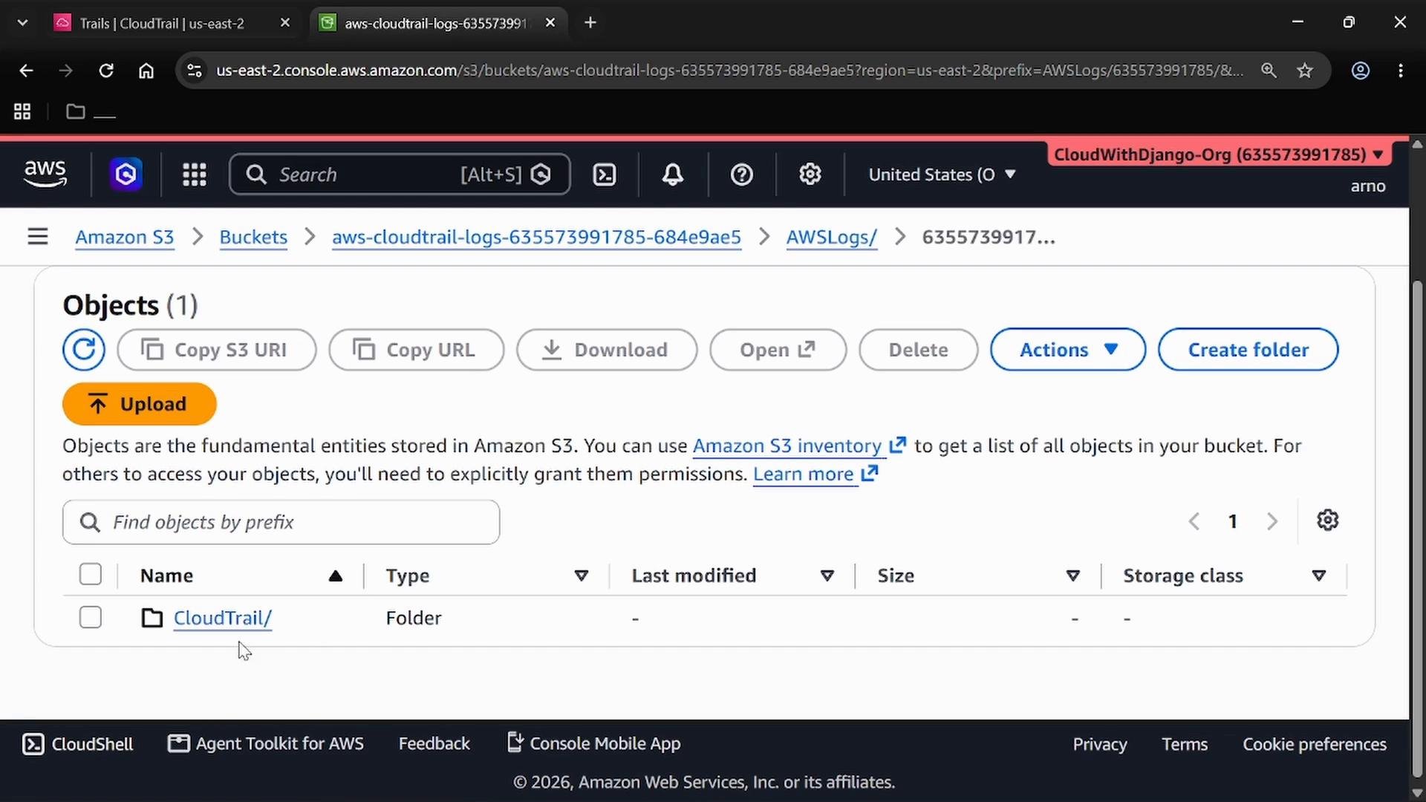Reload the browser page
The height and width of the screenshot is (802, 1426).
point(106,71)
